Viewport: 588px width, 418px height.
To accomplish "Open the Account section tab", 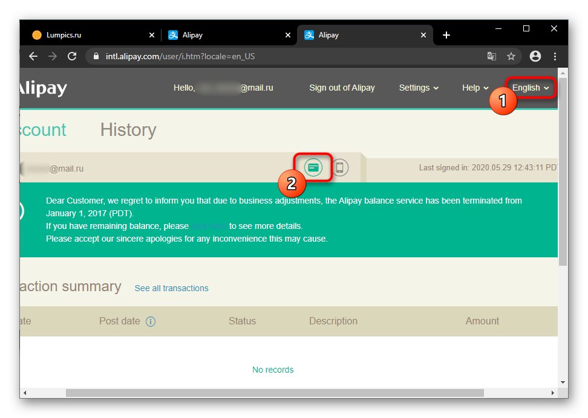I will pyautogui.click(x=43, y=130).
